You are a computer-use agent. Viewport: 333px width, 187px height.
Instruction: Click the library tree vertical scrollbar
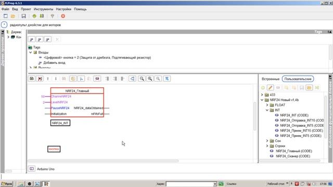pyautogui.click(x=325, y=117)
